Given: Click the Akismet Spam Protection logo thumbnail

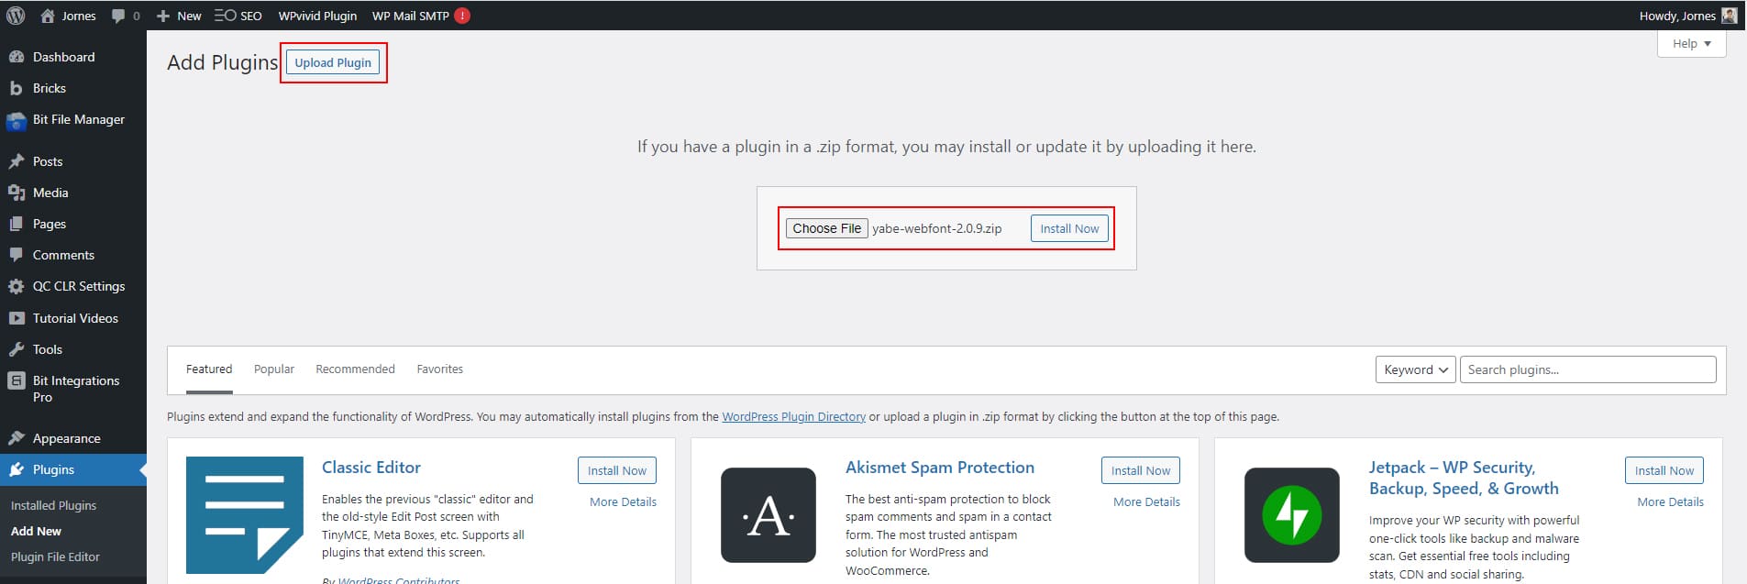Looking at the screenshot, I should click(768, 515).
